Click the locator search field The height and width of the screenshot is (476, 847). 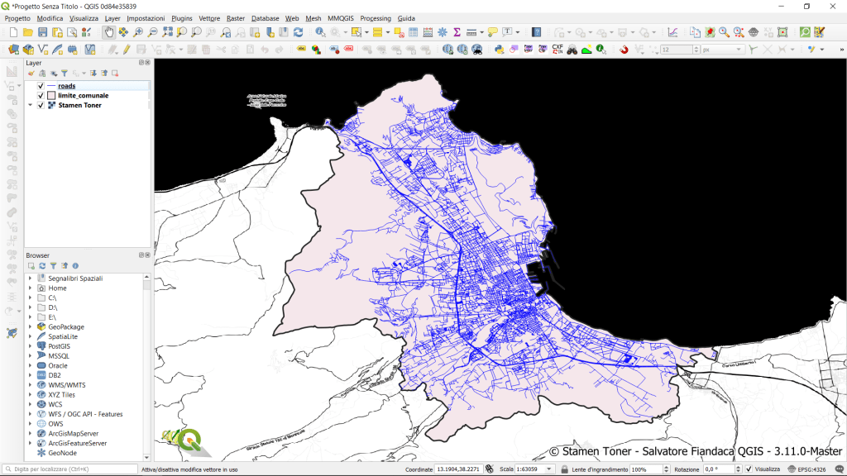click(70, 469)
